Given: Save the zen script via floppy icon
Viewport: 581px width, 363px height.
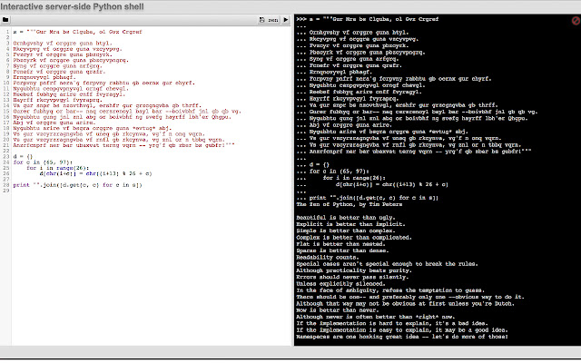Looking at the screenshot, I should coord(262,20).
